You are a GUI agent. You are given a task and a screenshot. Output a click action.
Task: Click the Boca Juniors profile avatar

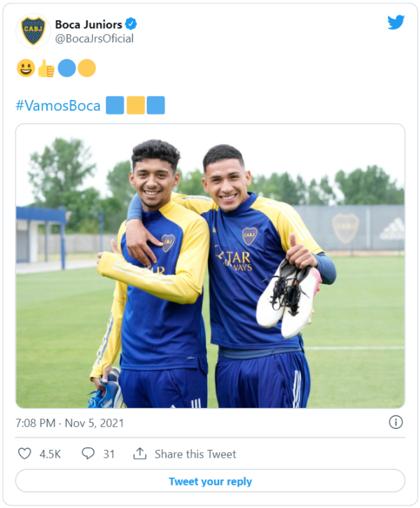click(32, 31)
